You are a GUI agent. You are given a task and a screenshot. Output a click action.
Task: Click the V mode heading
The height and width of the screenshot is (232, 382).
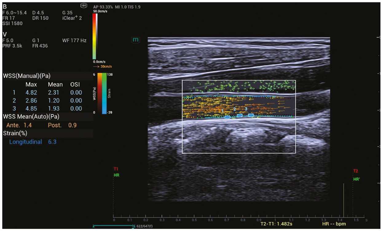coord(4,34)
